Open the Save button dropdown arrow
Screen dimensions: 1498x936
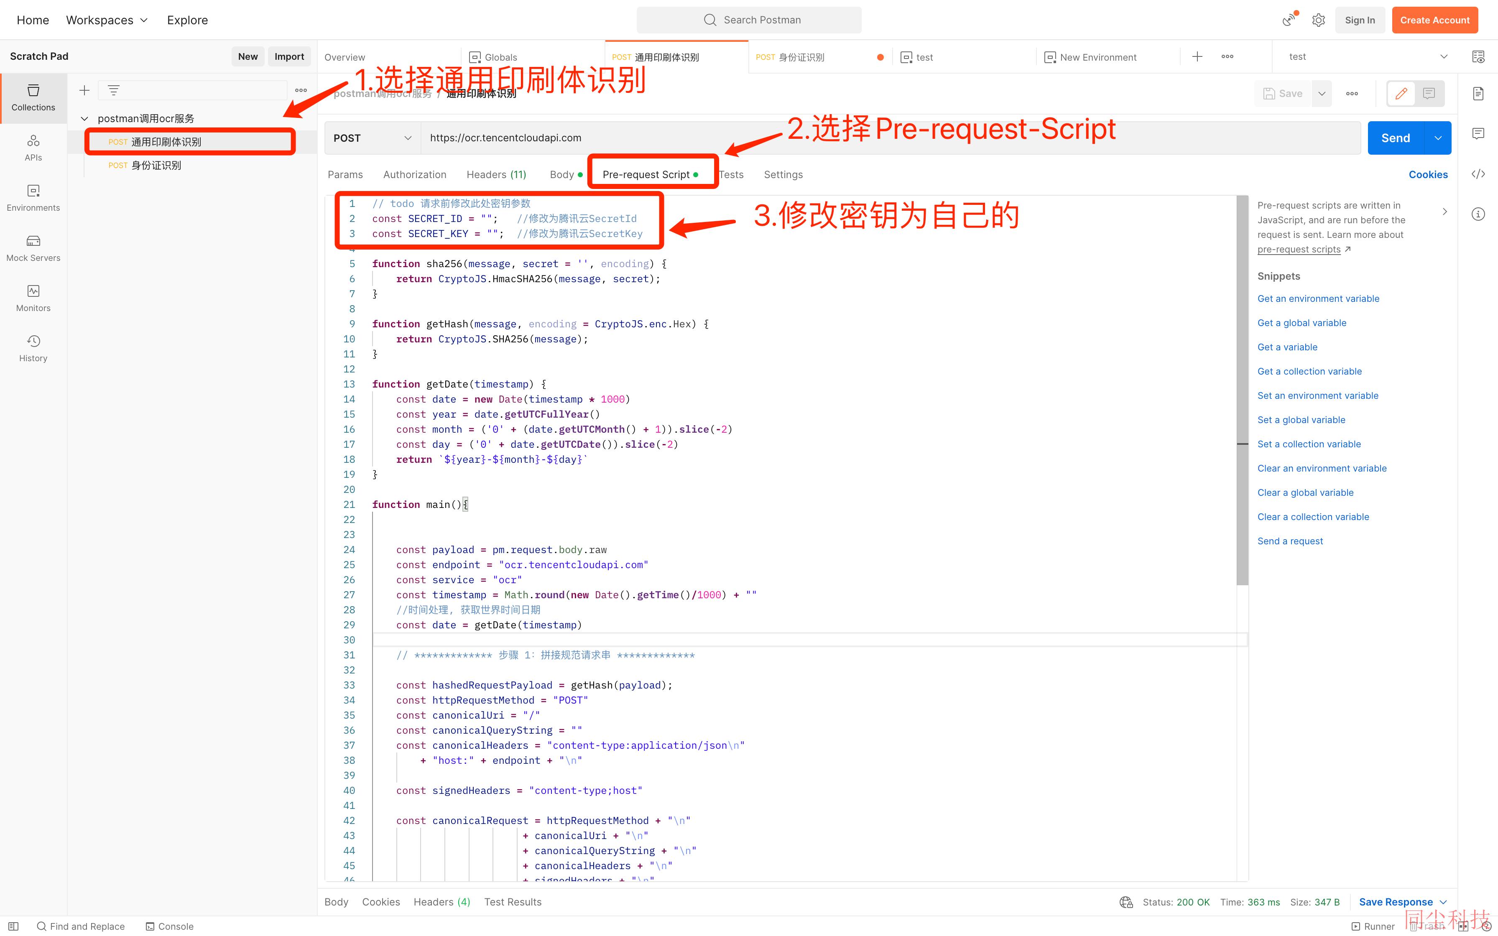point(1322,94)
